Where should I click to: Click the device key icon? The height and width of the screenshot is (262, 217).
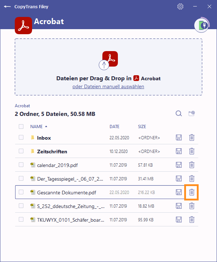[x=202, y=25]
